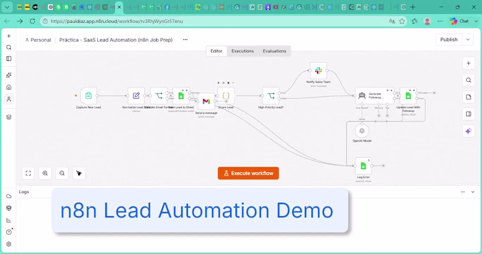This screenshot has height=254, width=482.
Task: Zoom out of the workflow canvas
Action: (x=62, y=173)
